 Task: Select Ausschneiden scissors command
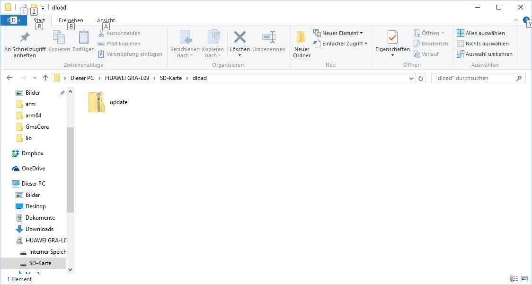[119, 33]
